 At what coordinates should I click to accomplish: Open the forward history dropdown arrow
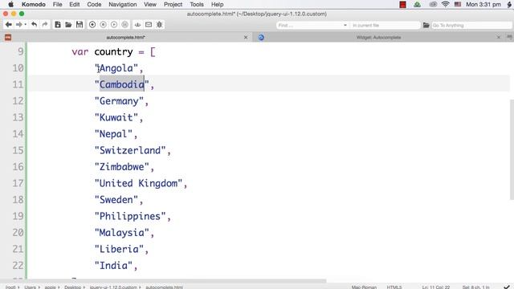tap(26, 25)
